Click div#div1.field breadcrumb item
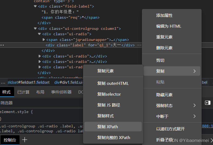This screenshot has width=213, height=145. pyautogui.click(x=69, y=82)
